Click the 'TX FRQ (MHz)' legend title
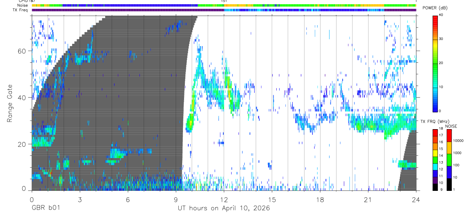The height and width of the screenshot is (216, 468). coord(435,122)
